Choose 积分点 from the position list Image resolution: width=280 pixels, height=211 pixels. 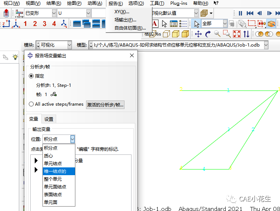click(59, 148)
